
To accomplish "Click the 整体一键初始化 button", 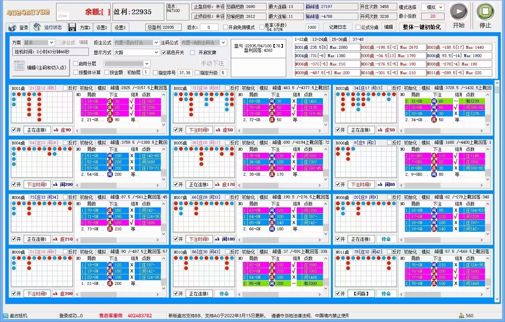I will (x=422, y=27).
